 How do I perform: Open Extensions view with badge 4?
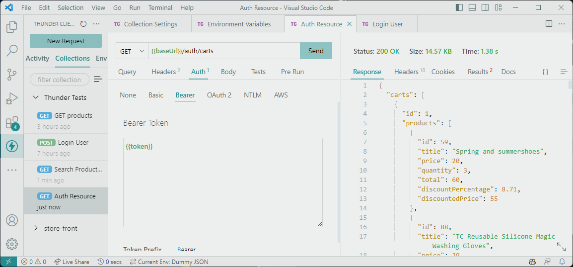pyautogui.click(x=12, y=123)
